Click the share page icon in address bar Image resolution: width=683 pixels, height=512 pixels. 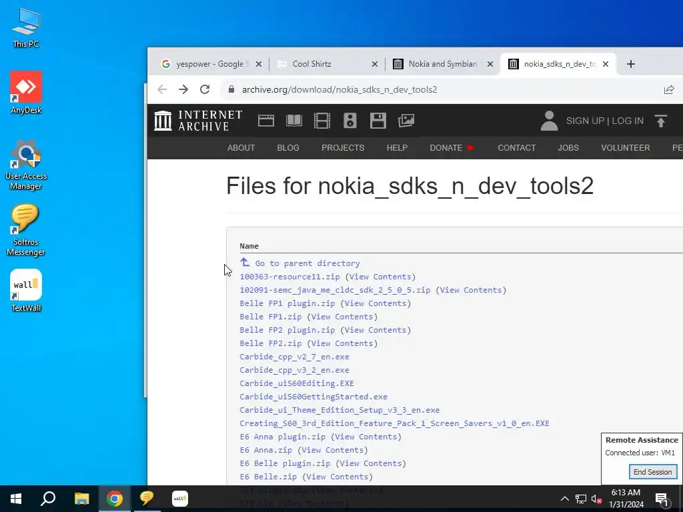668,90
